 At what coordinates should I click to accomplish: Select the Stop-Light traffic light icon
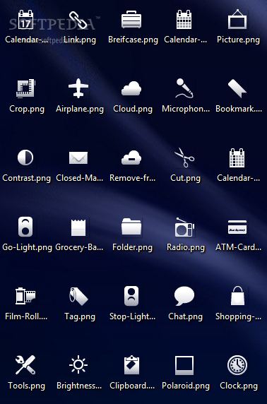(x=131, y=296)
